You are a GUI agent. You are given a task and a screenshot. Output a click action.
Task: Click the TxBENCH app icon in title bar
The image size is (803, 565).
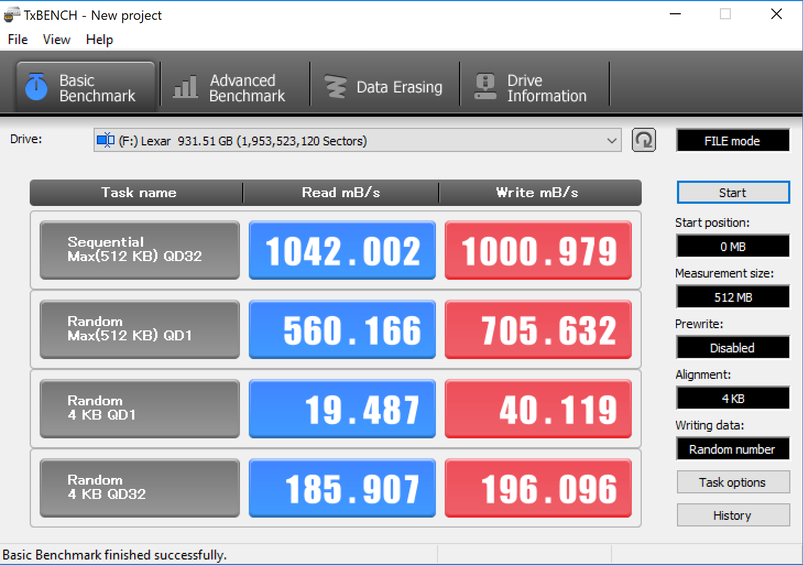click(x=12, y=15)
